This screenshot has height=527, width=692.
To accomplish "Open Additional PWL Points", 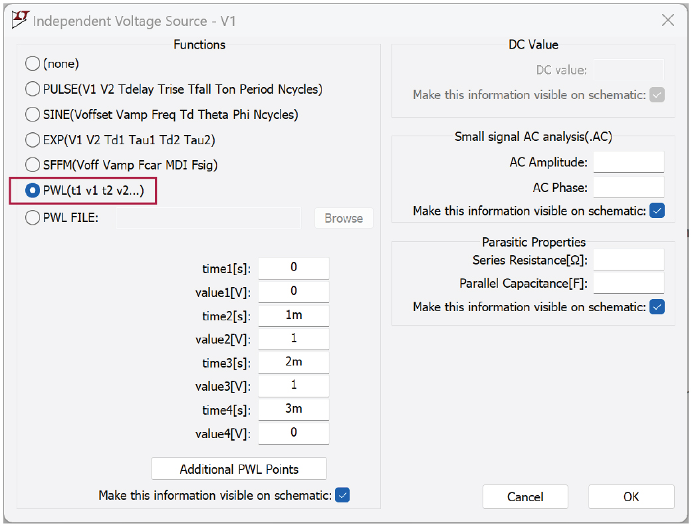I will click(x=239, y=469).
